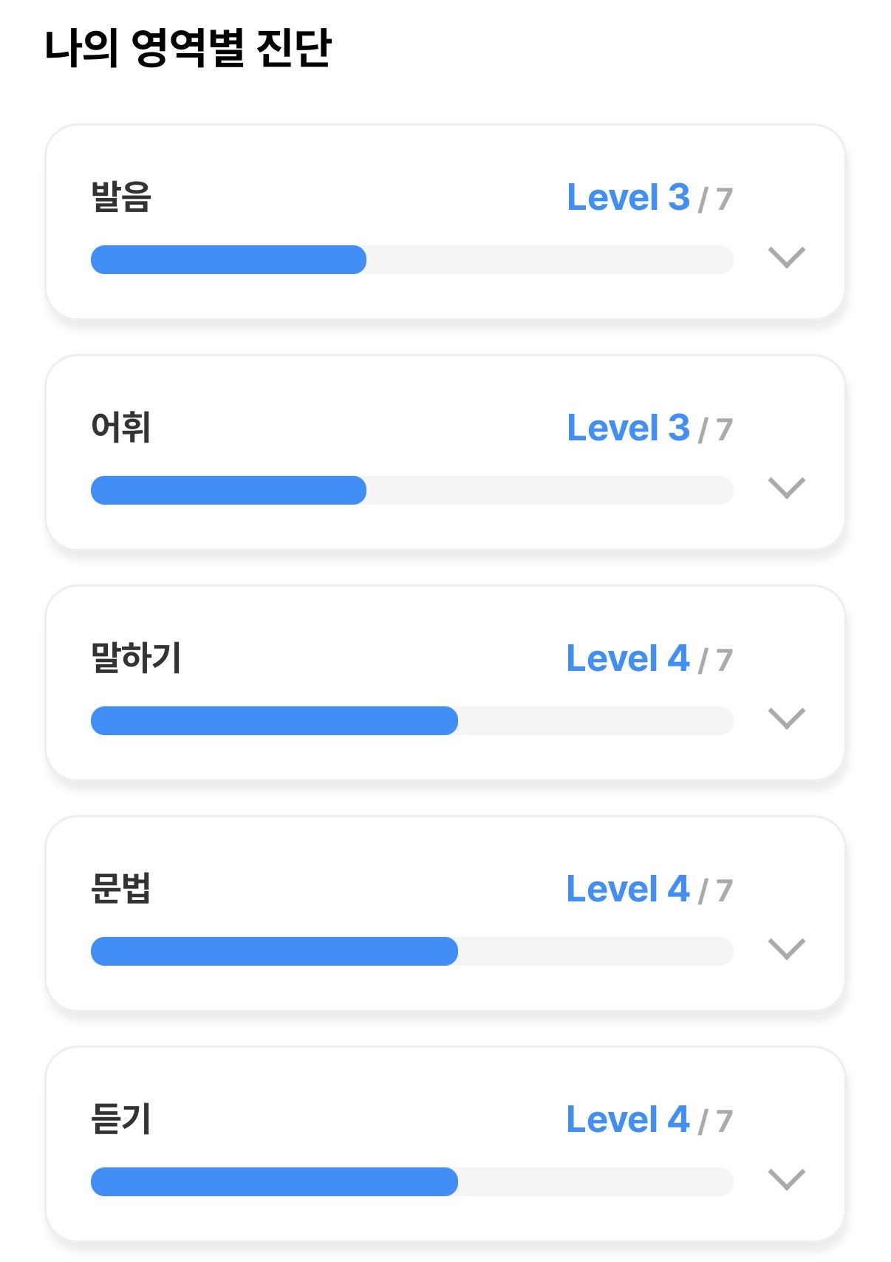
Task: Select the 어휘 category label
Action: tap(121, 428)
